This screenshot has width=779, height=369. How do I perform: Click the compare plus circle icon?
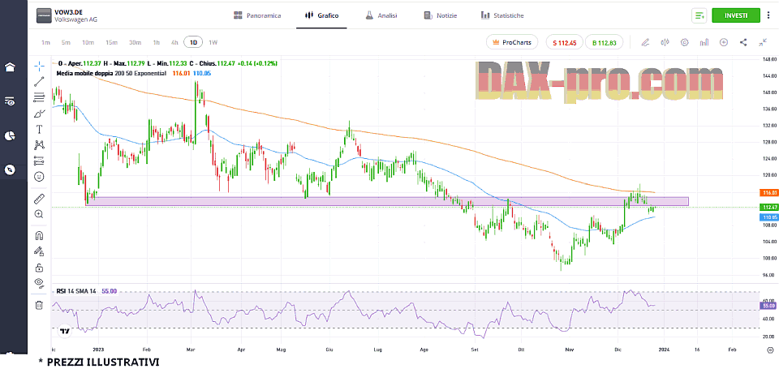[724, 43]
